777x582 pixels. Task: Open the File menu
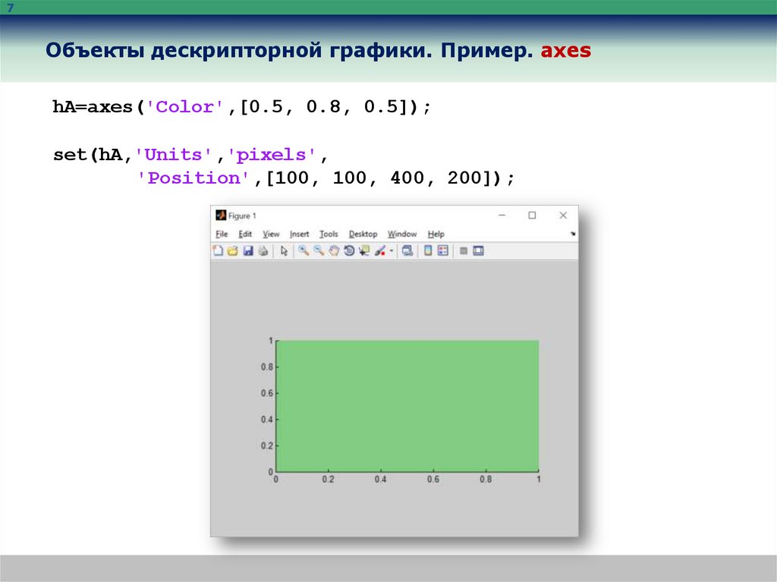point(222,234)
